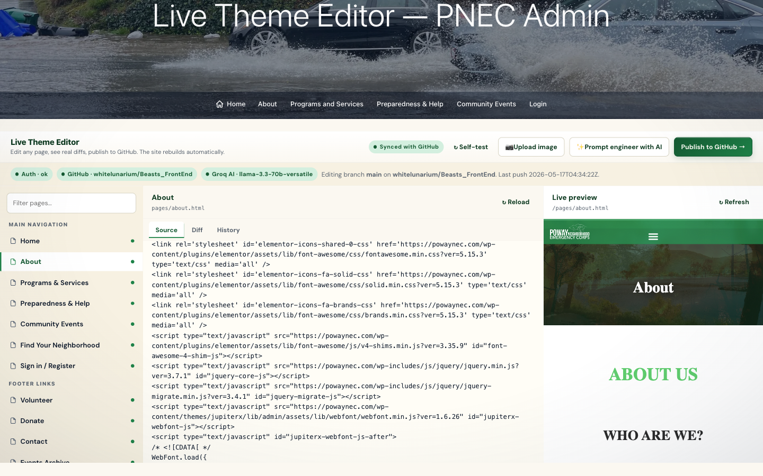Click the green status dot on Volunteer row
This screenshot has width=763, height=476.
click(x=132, y=400)
